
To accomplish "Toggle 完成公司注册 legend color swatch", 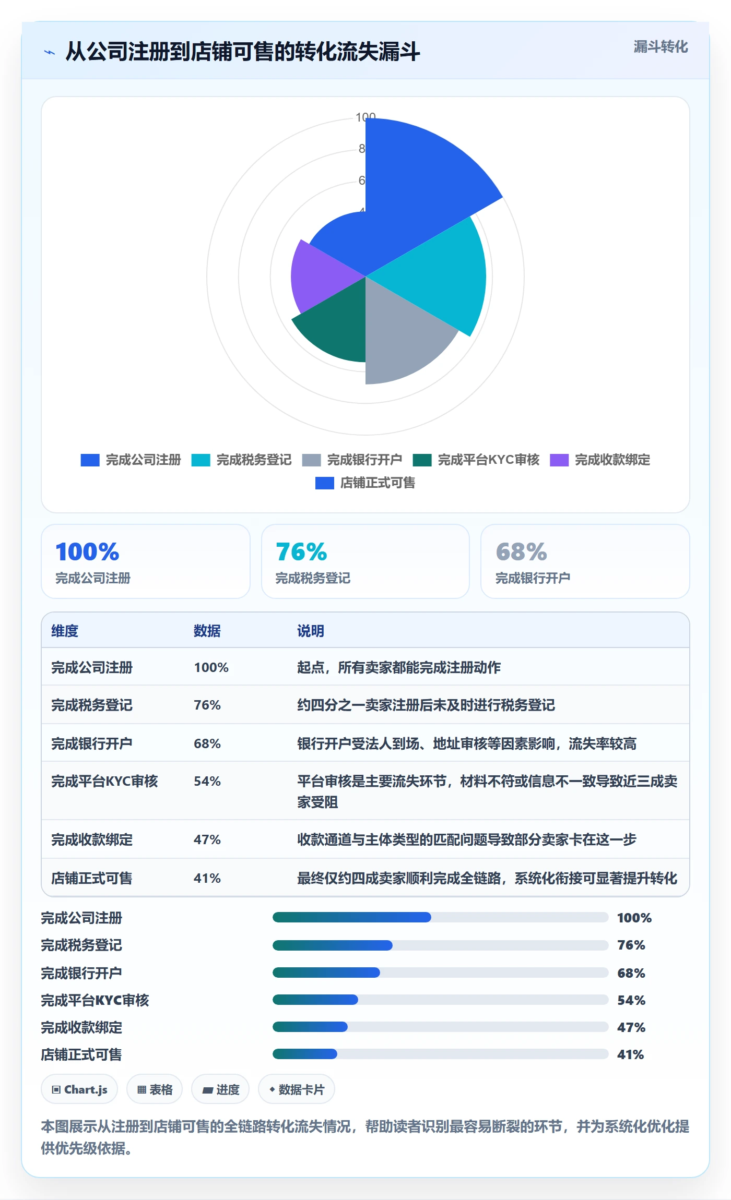I will click(90, 460).
